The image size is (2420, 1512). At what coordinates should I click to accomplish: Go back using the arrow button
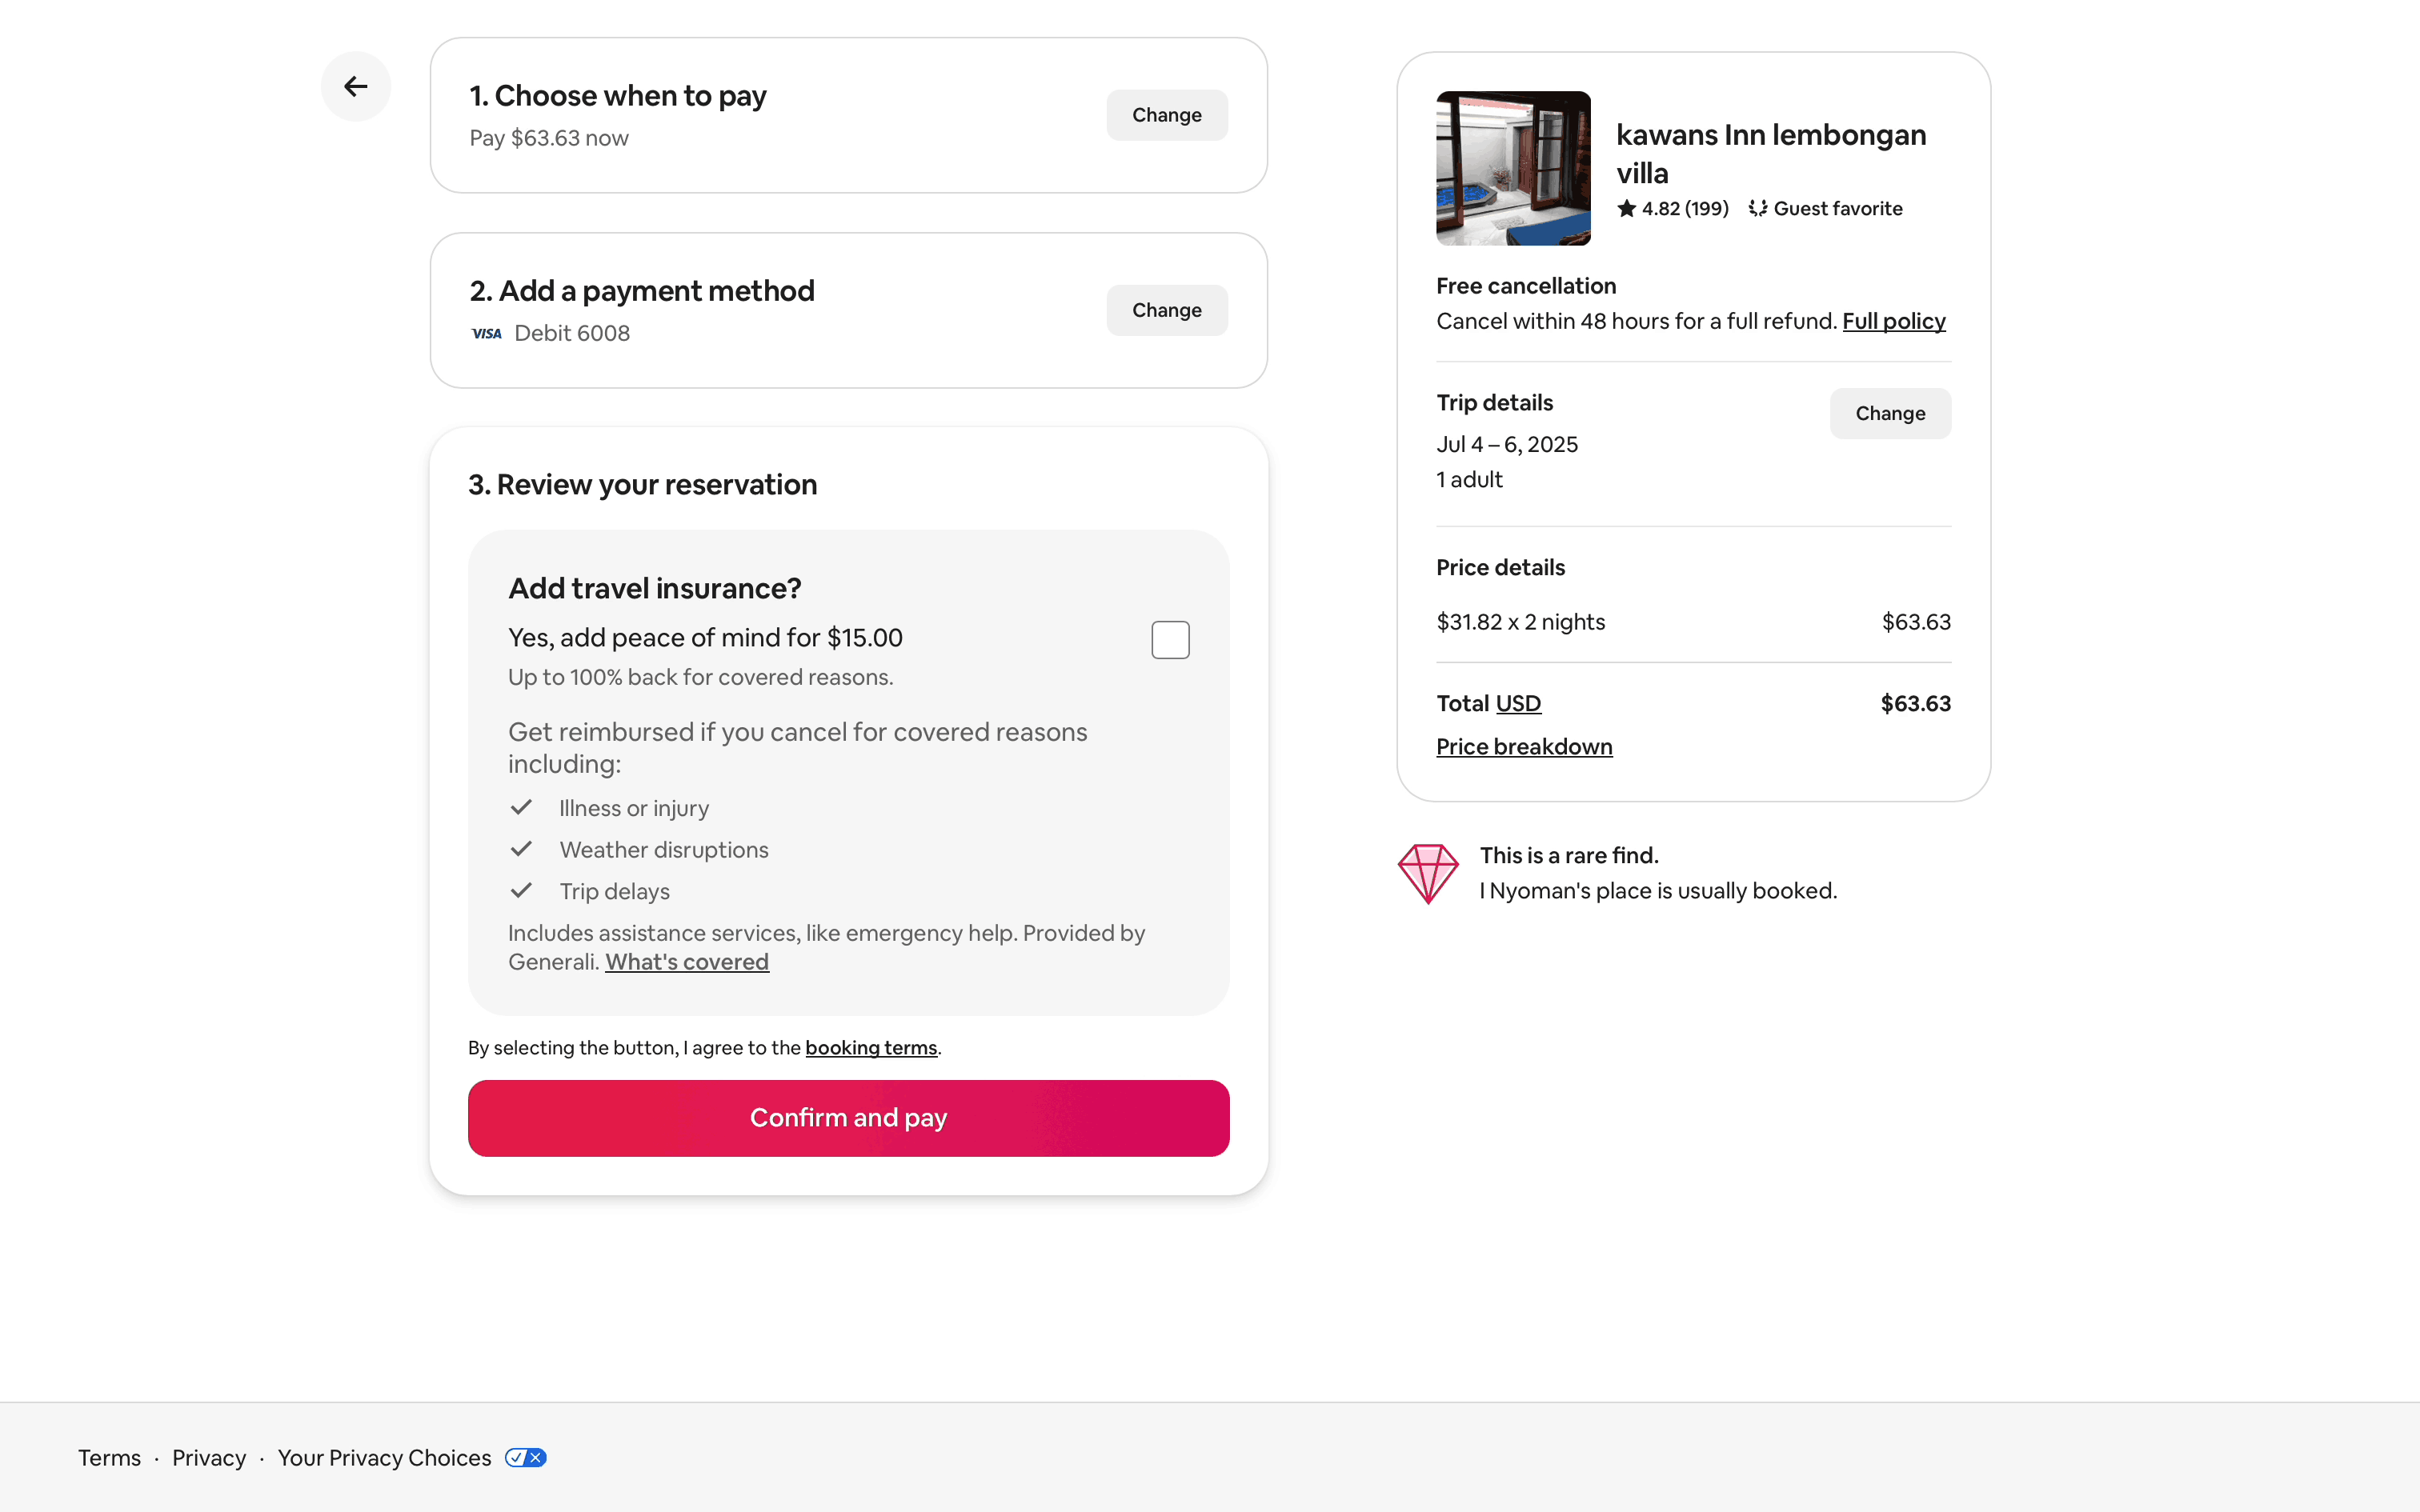click(x=355, y=87)
